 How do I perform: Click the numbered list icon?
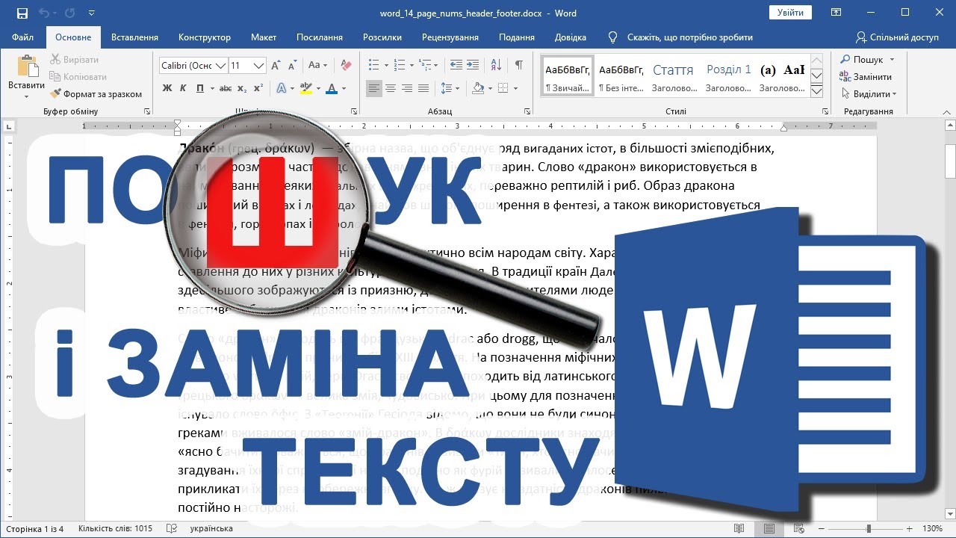tap(399, 66)
